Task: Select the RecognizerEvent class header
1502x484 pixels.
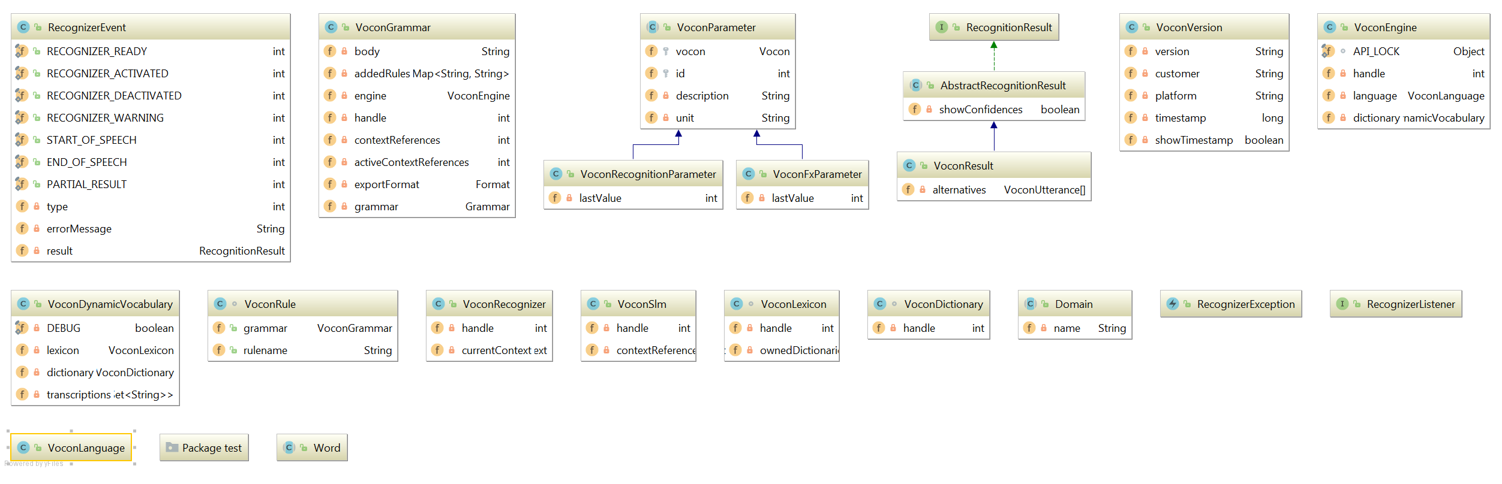Action: [151, 27]
